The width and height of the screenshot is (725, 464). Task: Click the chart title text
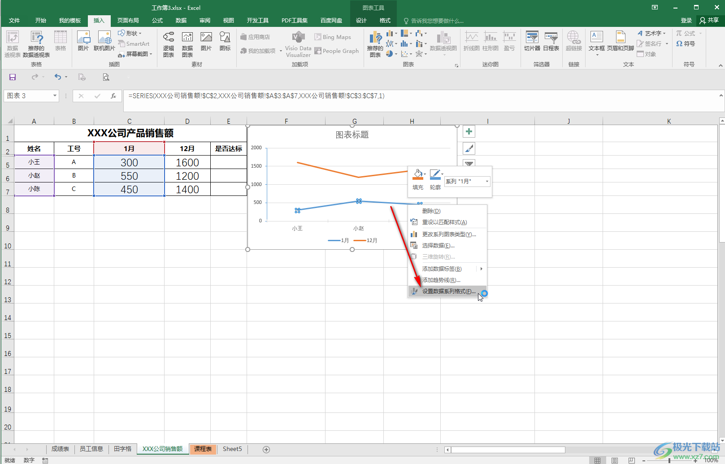click(x=352, y=134)
